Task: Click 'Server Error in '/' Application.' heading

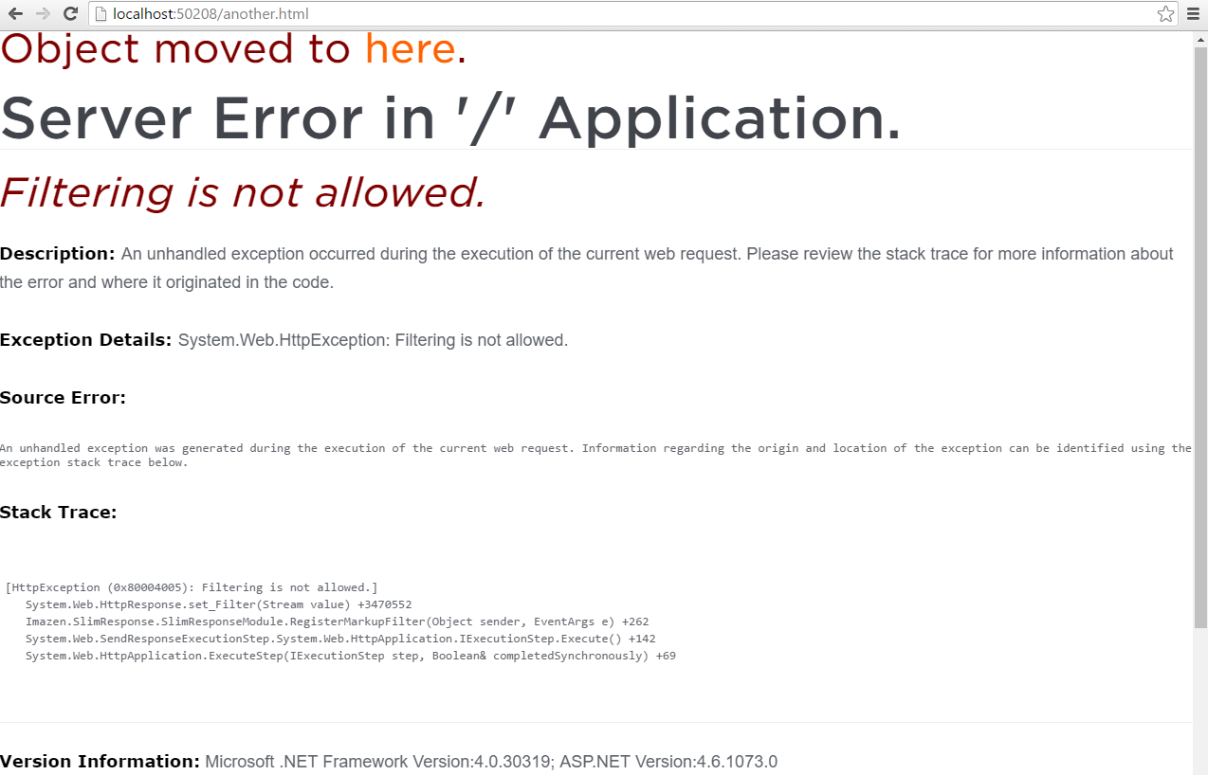Action: click(451, 118)
